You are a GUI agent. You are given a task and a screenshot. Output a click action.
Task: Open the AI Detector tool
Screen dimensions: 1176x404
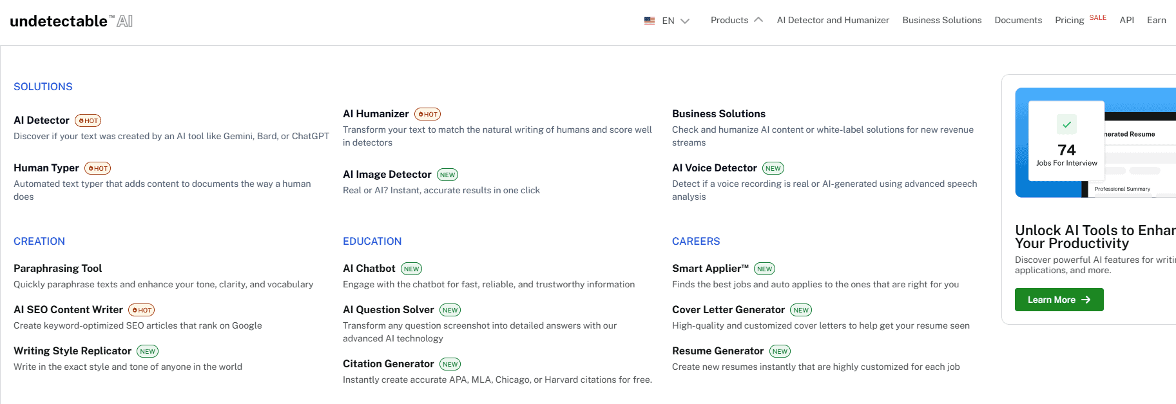[x=41, y=120]
